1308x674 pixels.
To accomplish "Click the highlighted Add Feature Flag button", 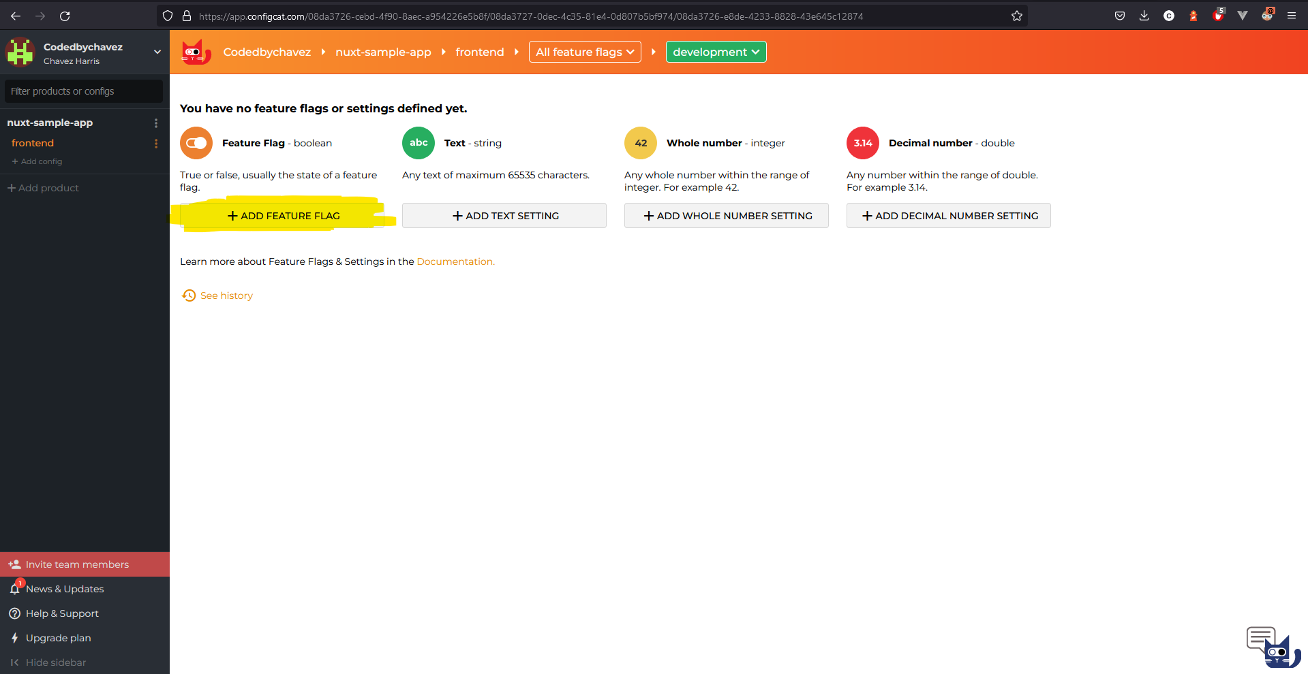I will pyautogui.click(x=283, y=215).
